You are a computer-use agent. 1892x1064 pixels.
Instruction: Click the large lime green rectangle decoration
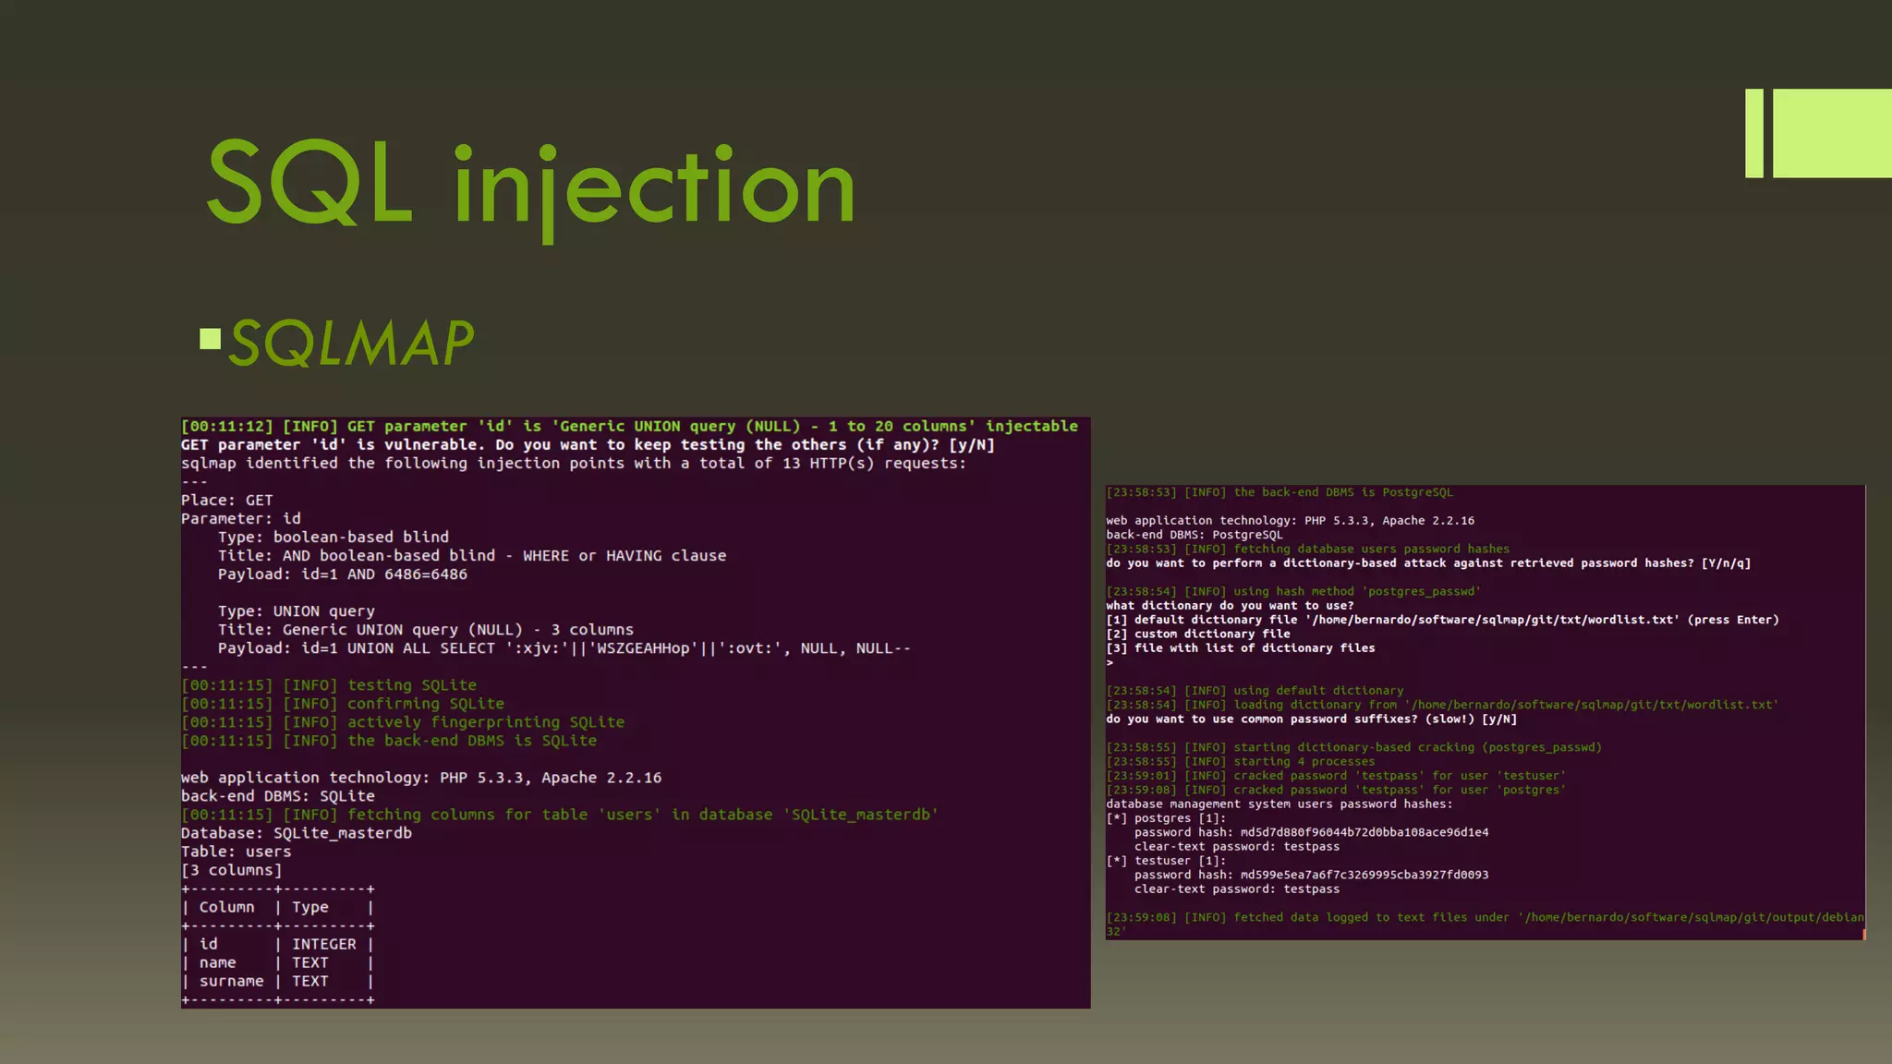[x=1831, y=133]
